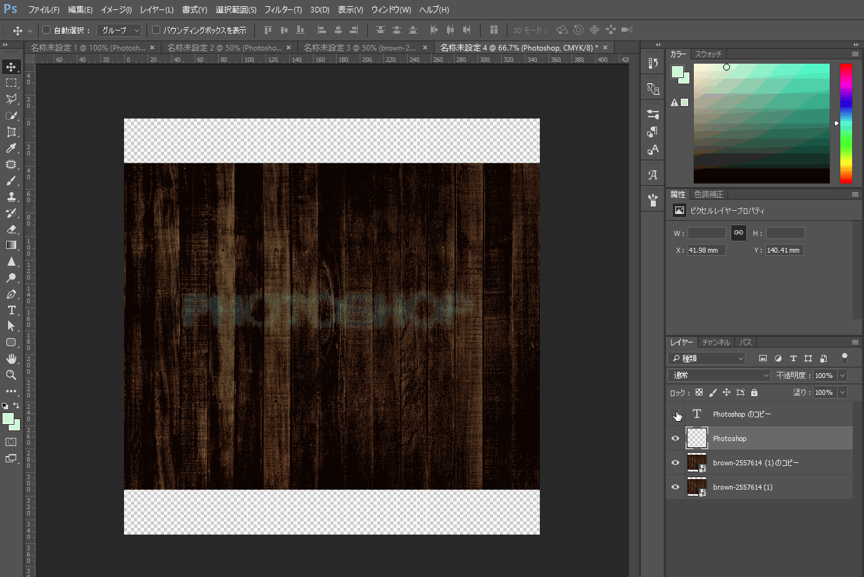
Task: Open the Layers panel options menu
Action: click(855, 342)
